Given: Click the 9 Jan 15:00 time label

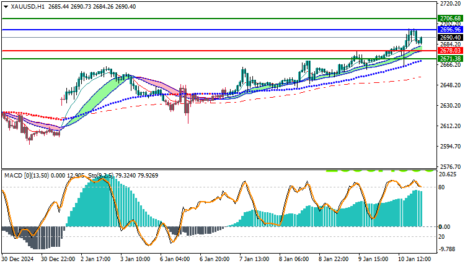Looking at the screenshot, I should (x=374, y=259).
